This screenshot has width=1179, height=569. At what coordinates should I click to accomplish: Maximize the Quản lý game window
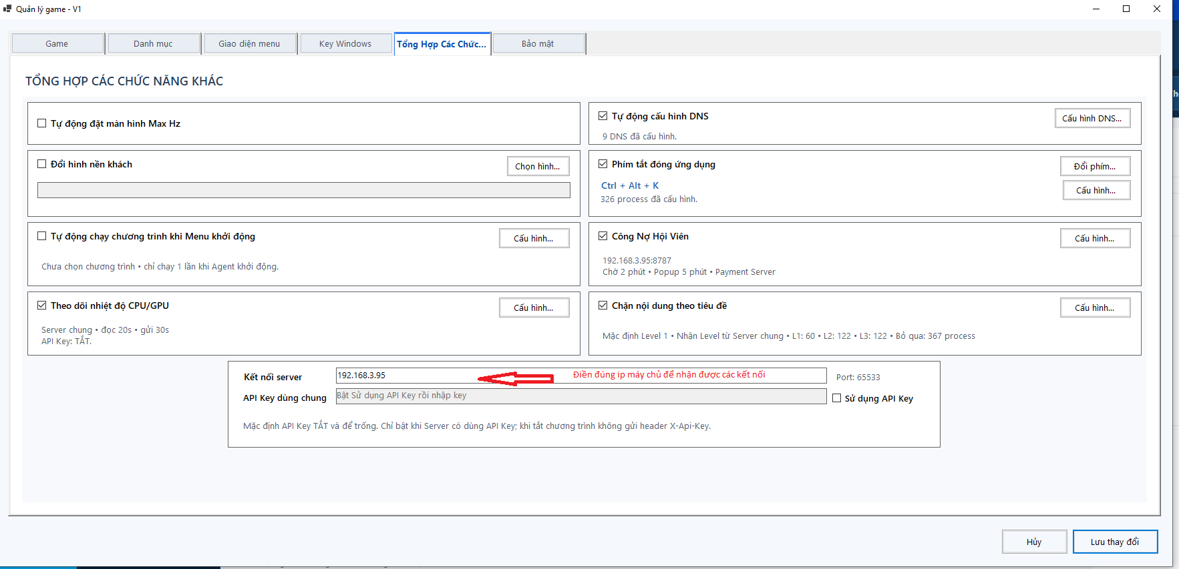click(x=1126, y=9)
